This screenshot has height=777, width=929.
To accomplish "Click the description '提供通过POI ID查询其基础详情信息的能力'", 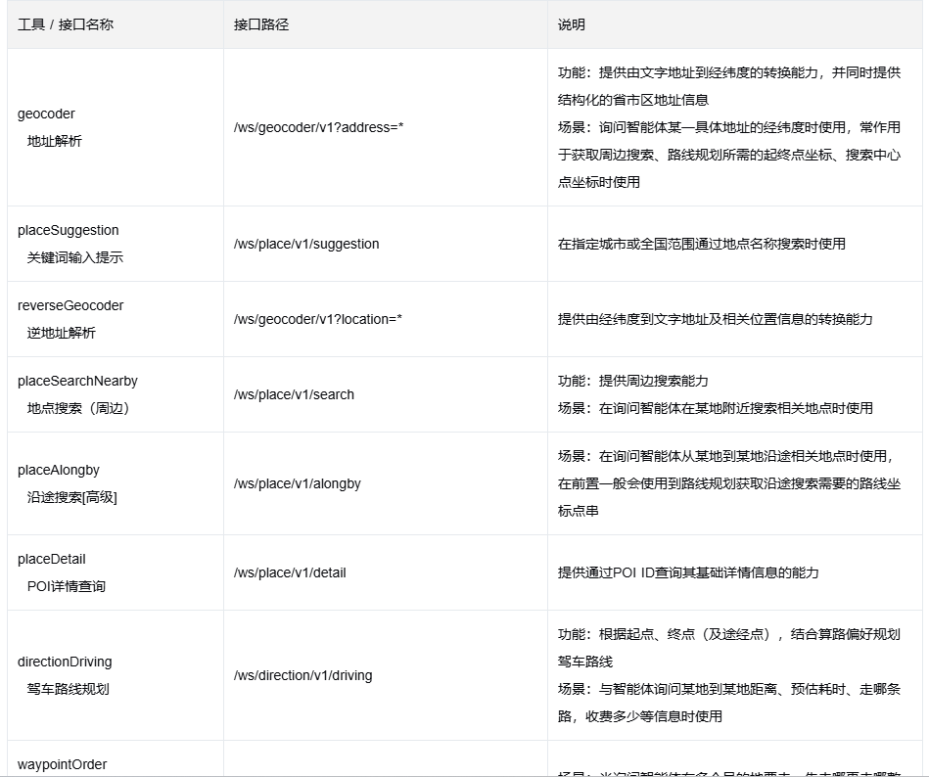I will [688, 572].
